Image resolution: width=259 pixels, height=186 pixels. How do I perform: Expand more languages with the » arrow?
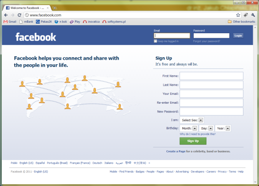149,163
